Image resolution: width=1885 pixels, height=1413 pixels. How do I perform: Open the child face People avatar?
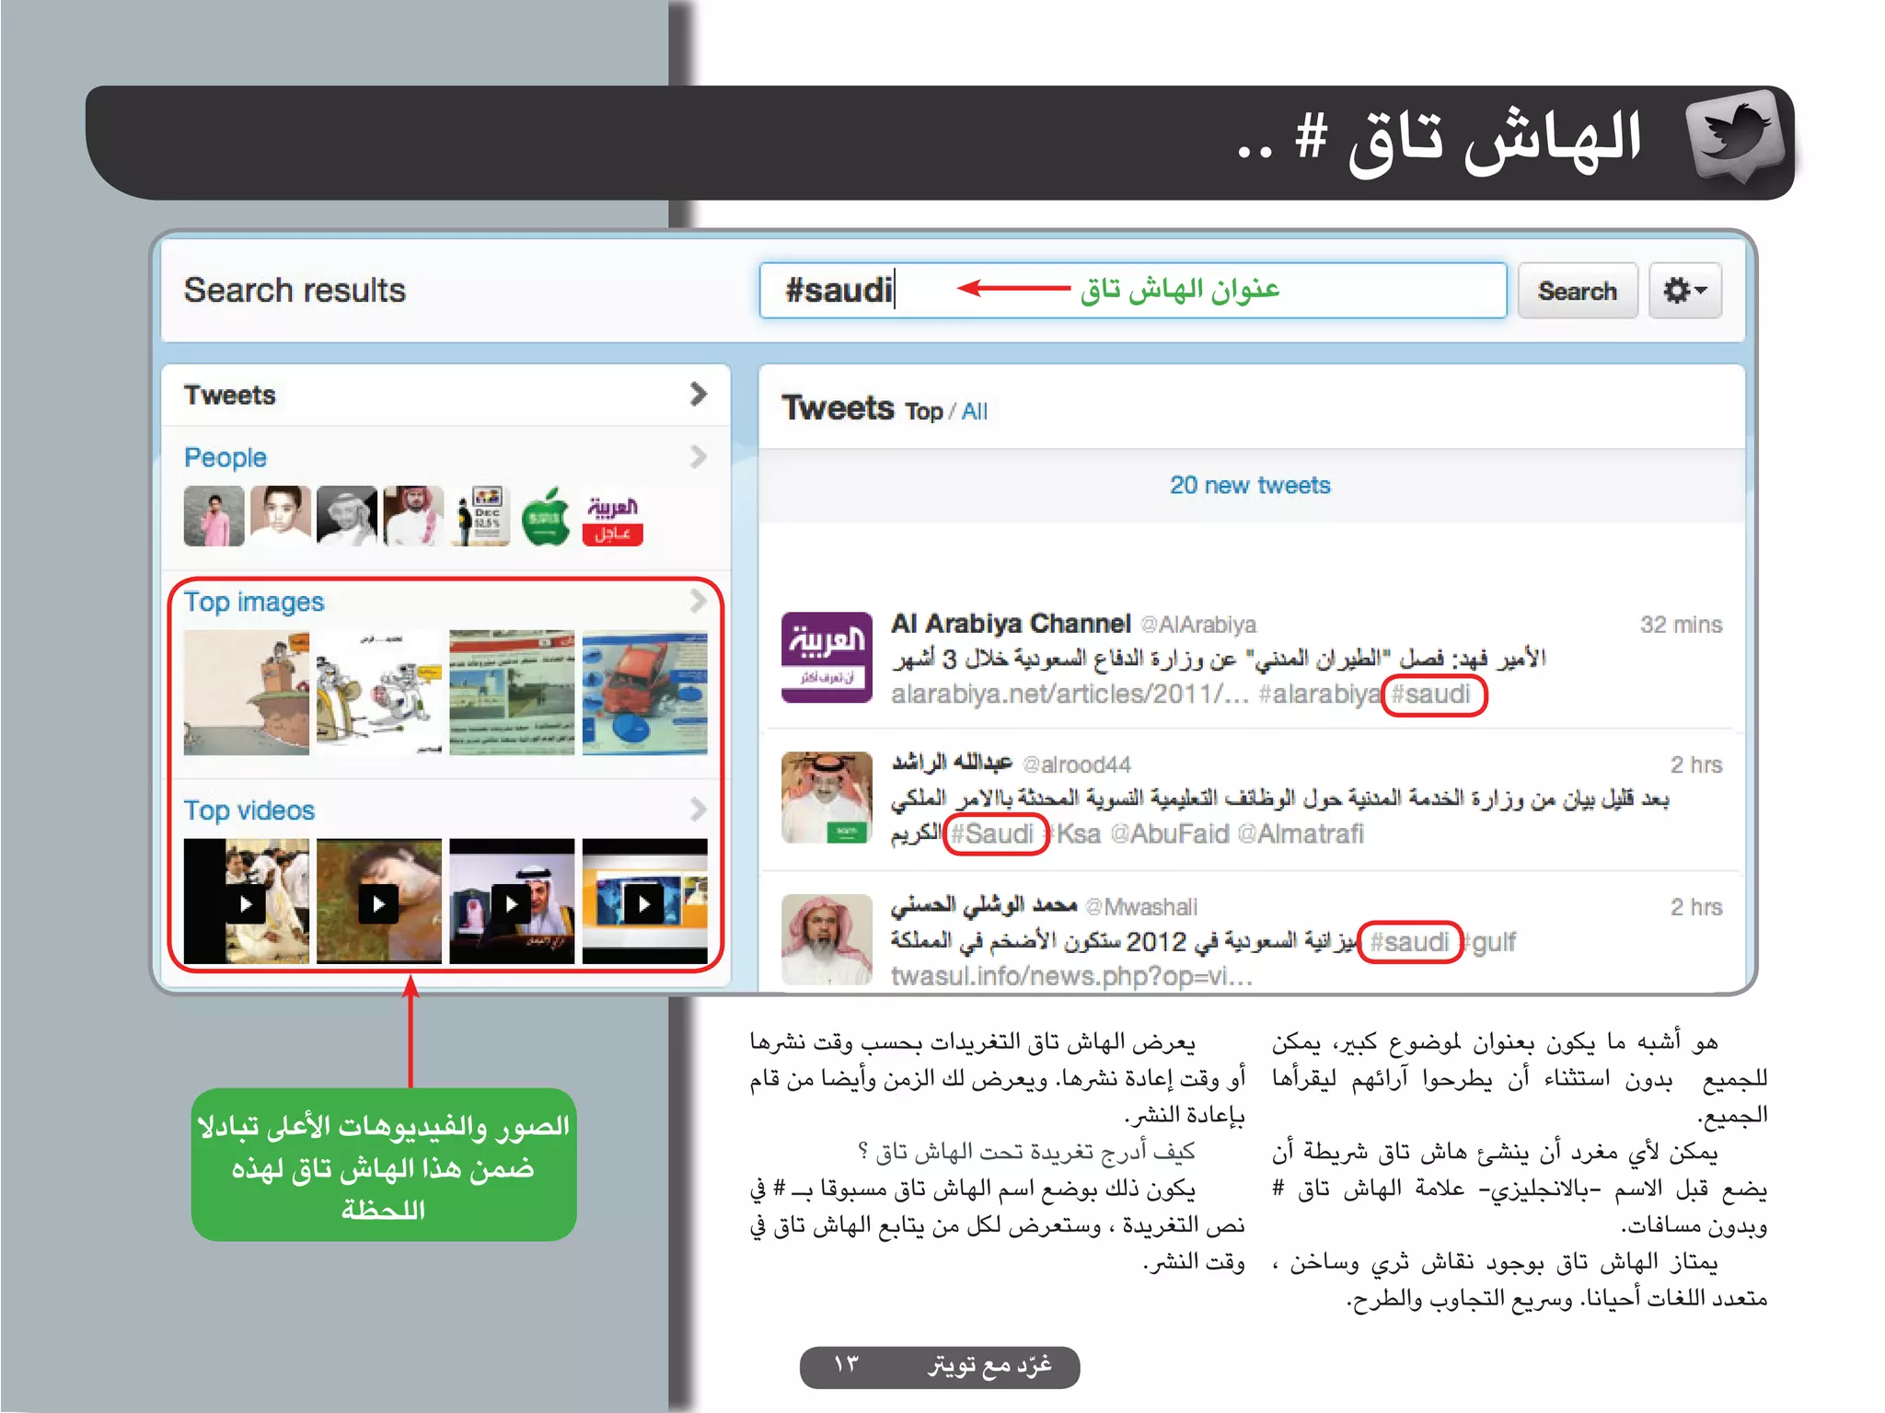281,516
